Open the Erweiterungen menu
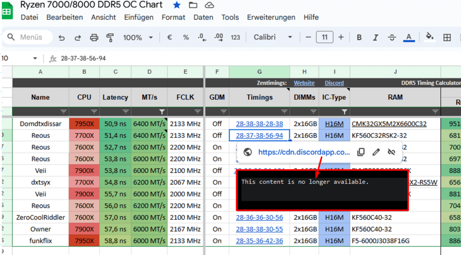The height and width of the screenshot is (255, 461). click(x=271, y=18)
